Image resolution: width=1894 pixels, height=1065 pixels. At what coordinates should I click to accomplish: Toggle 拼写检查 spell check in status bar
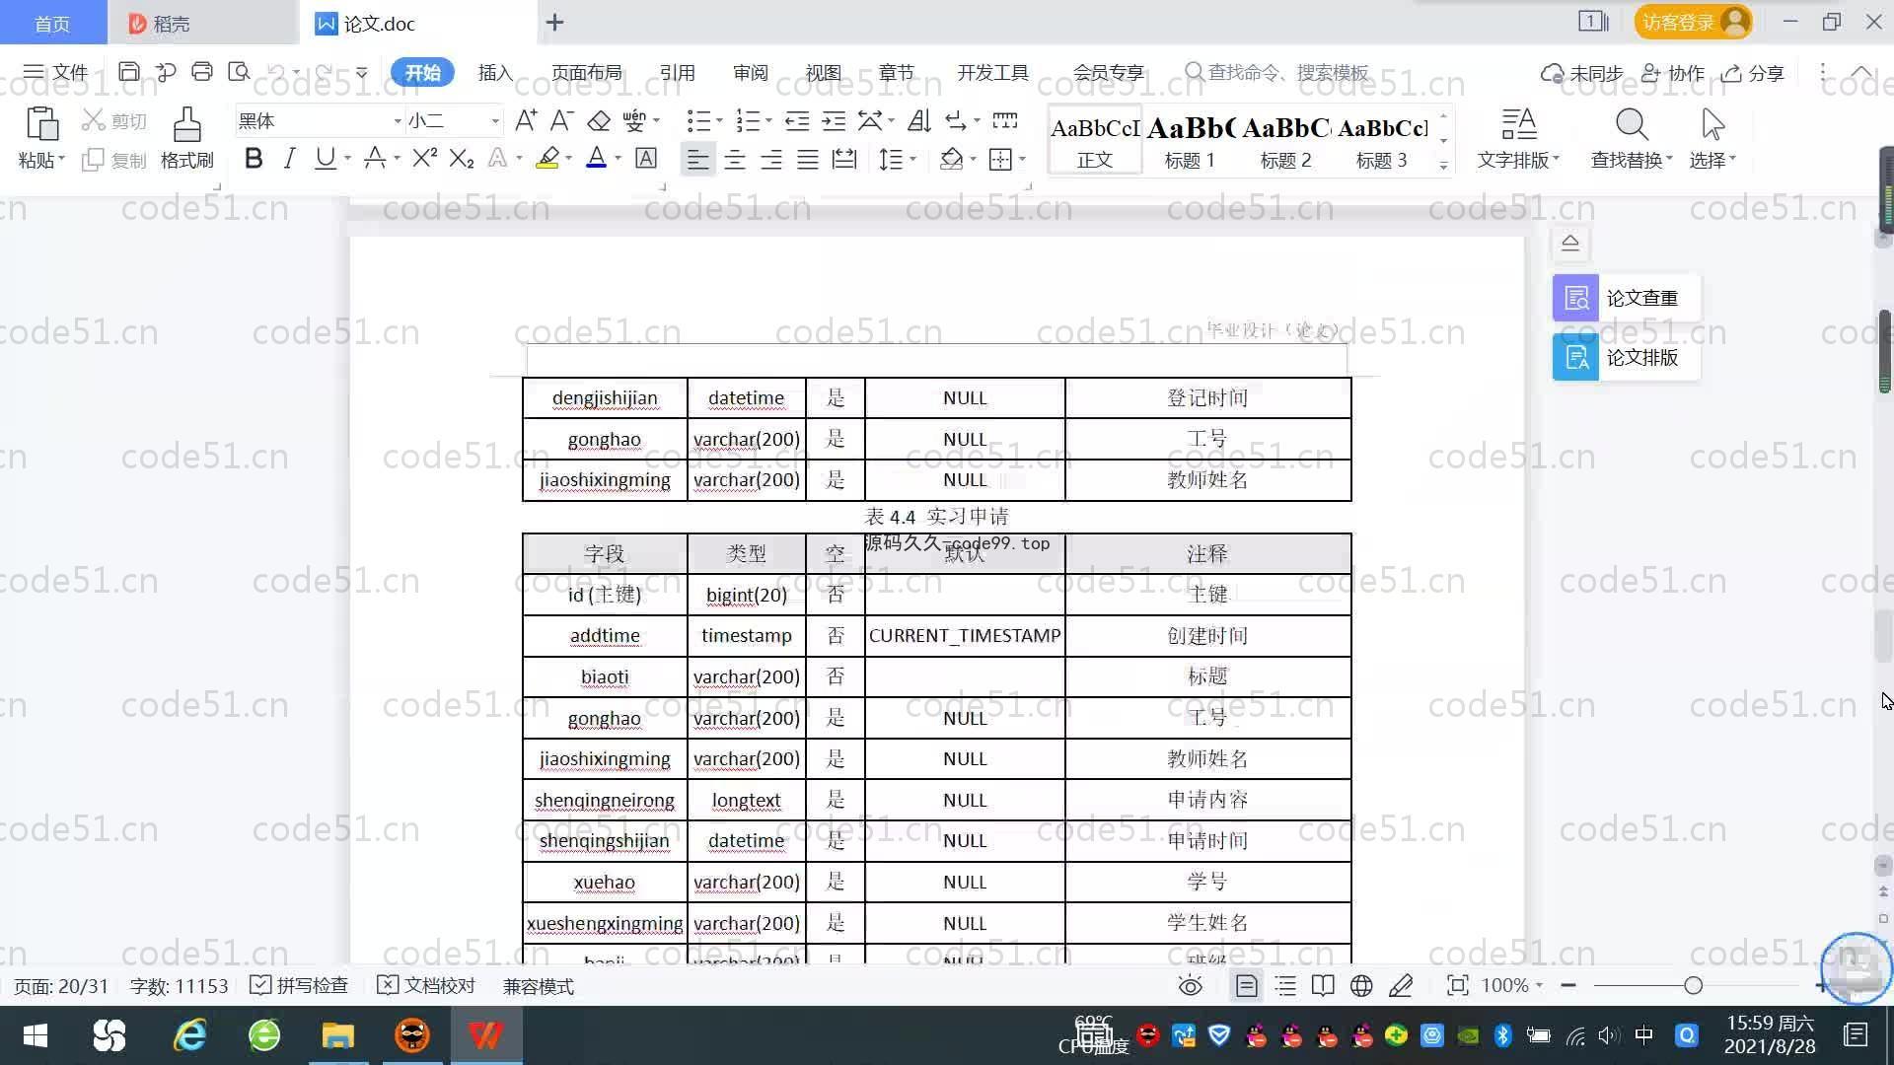click(299, 986)
